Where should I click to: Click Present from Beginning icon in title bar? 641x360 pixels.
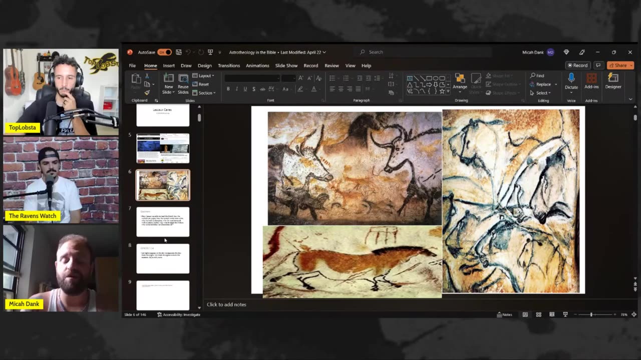(210, 52)
